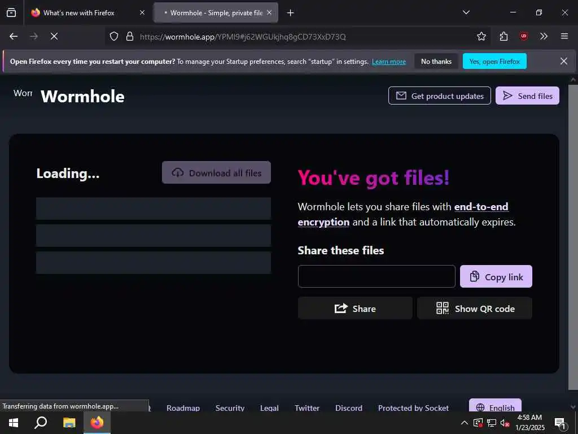Open the Roadmap footer link
This screenshot has width=578, height=434.
tap(183, 408)
